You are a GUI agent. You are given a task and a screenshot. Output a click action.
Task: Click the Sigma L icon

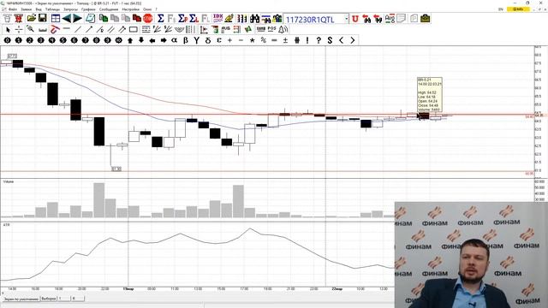coord(194,18)
